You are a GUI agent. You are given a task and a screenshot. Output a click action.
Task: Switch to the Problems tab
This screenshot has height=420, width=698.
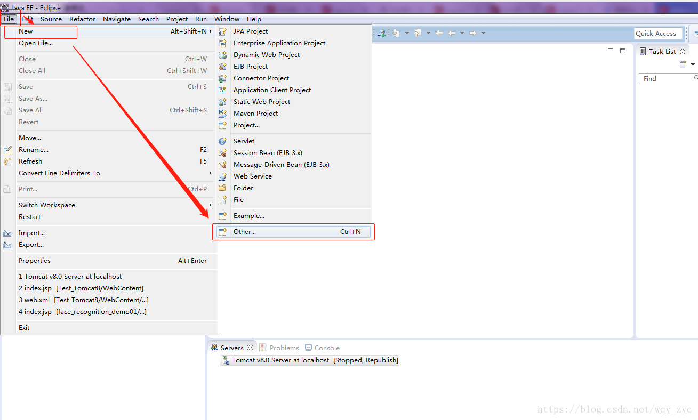279,348
